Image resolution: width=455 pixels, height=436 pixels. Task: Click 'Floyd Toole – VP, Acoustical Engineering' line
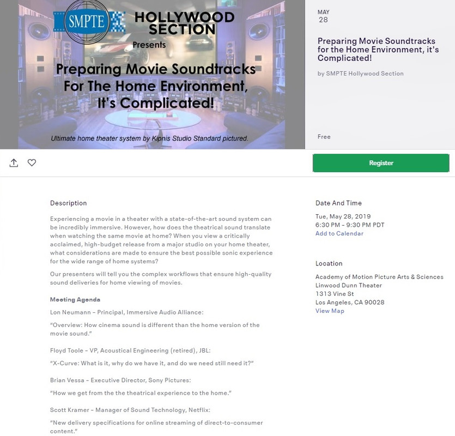(130, 350)
